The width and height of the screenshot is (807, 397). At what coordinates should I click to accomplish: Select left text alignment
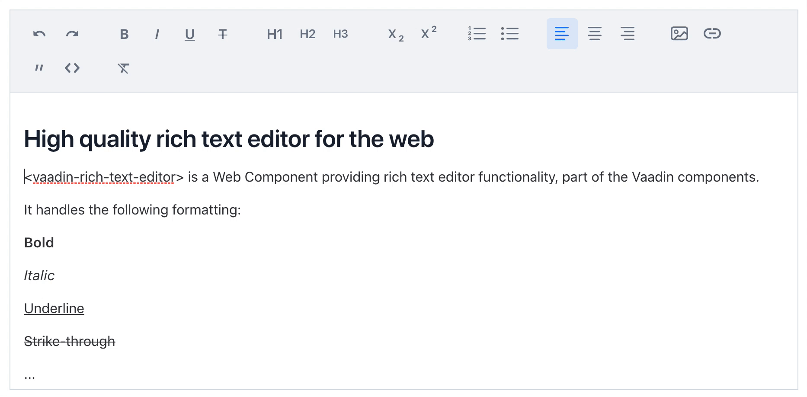[562, 34]
